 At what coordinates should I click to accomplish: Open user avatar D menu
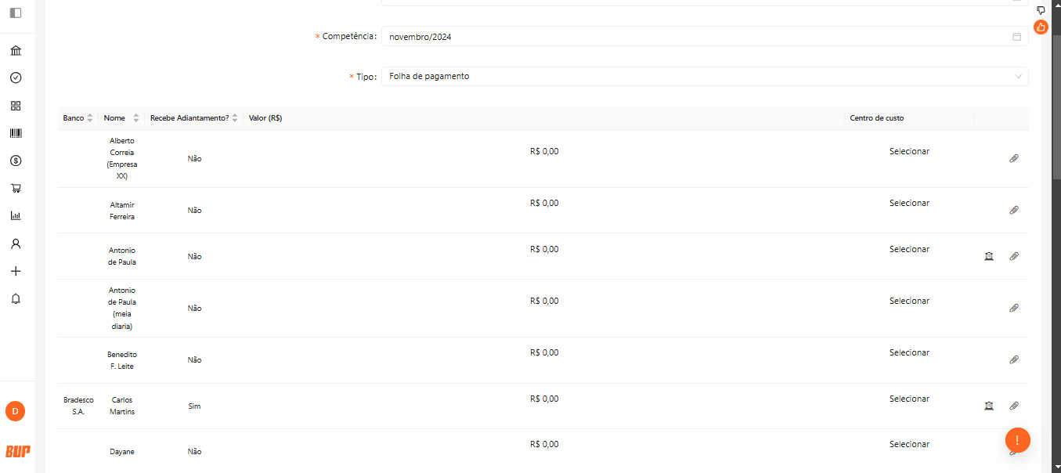point(16,411)
